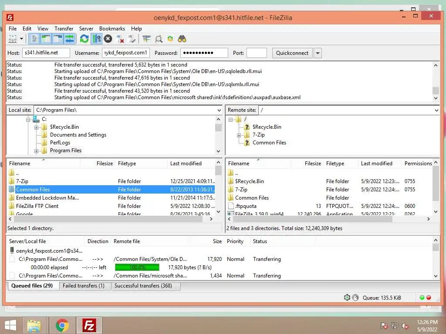Open directory listing filters dialog

(x=146, y=39)
